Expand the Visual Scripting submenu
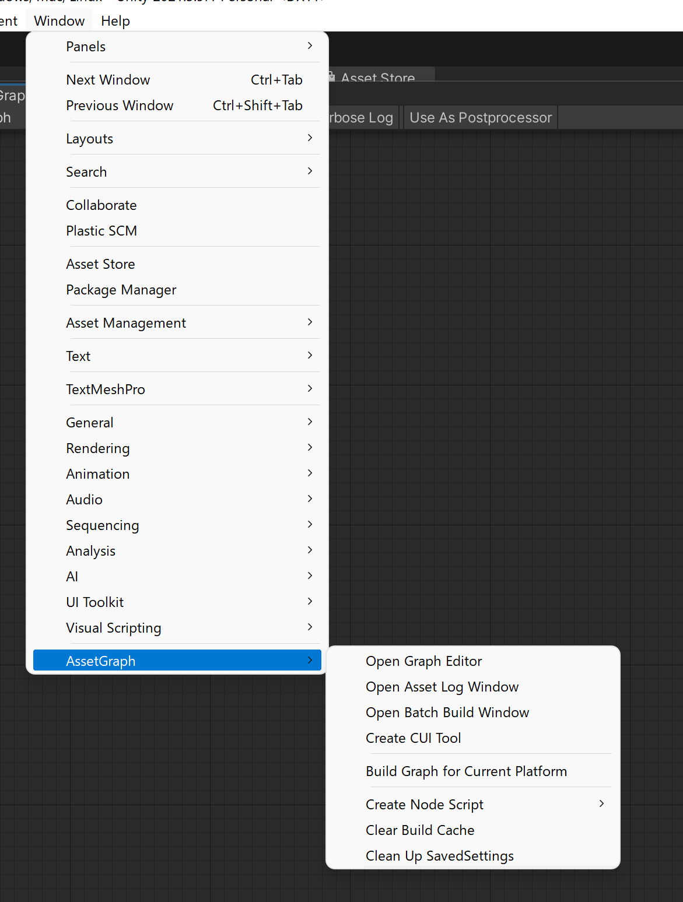Image resolution: width=683 pixels, height=902 pixels. coord(177,628)
